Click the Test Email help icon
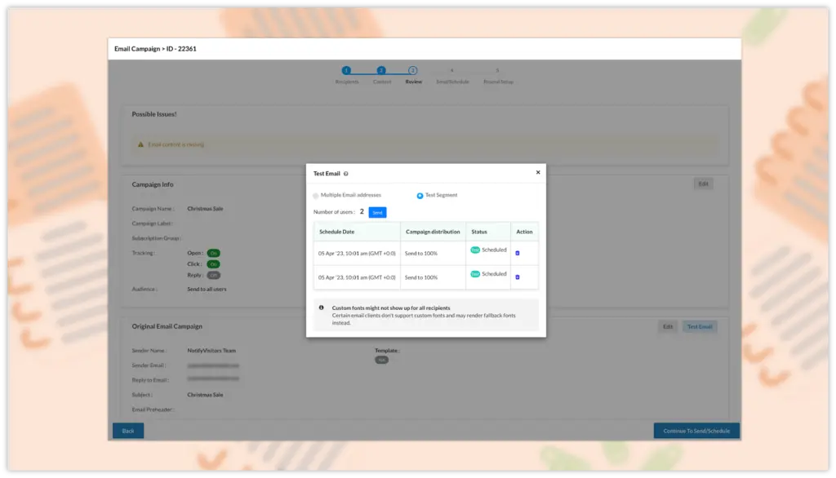 coord(346,174)
